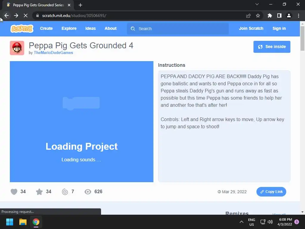Select the Peppa Pig Gets Grounded tab

click(38, 5)
